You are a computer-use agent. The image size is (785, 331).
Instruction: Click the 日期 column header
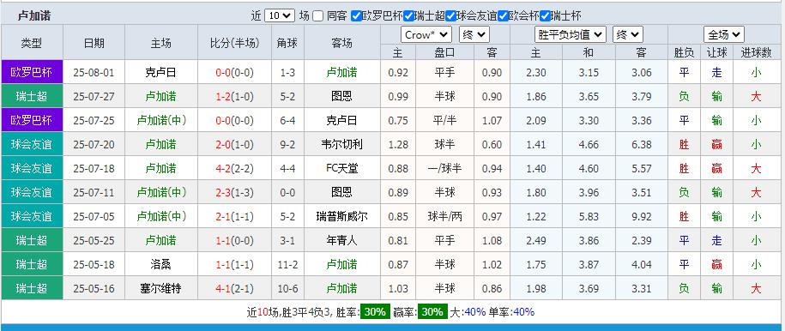[x=94, y=43]
